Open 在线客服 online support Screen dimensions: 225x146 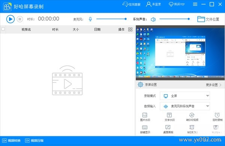click(132, 4)
